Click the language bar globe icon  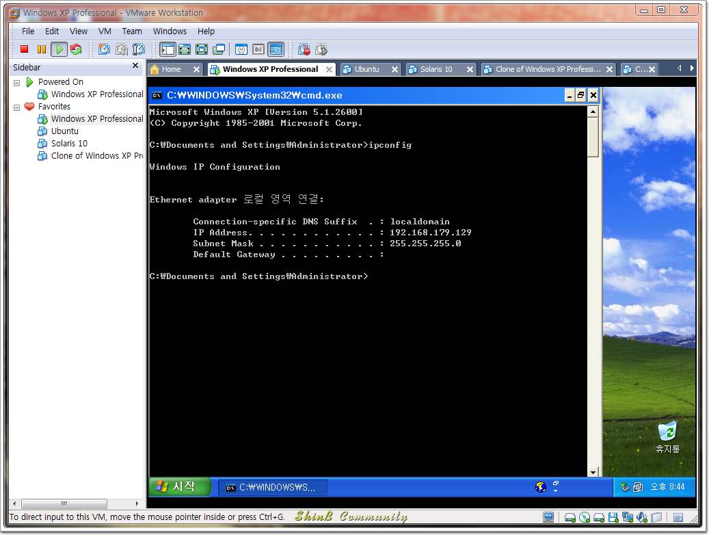point(540,487)
